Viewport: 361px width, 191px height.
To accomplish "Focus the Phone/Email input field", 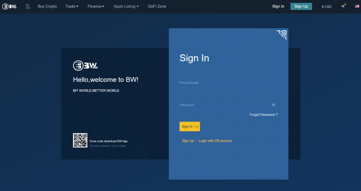I will tap(228, 83).
